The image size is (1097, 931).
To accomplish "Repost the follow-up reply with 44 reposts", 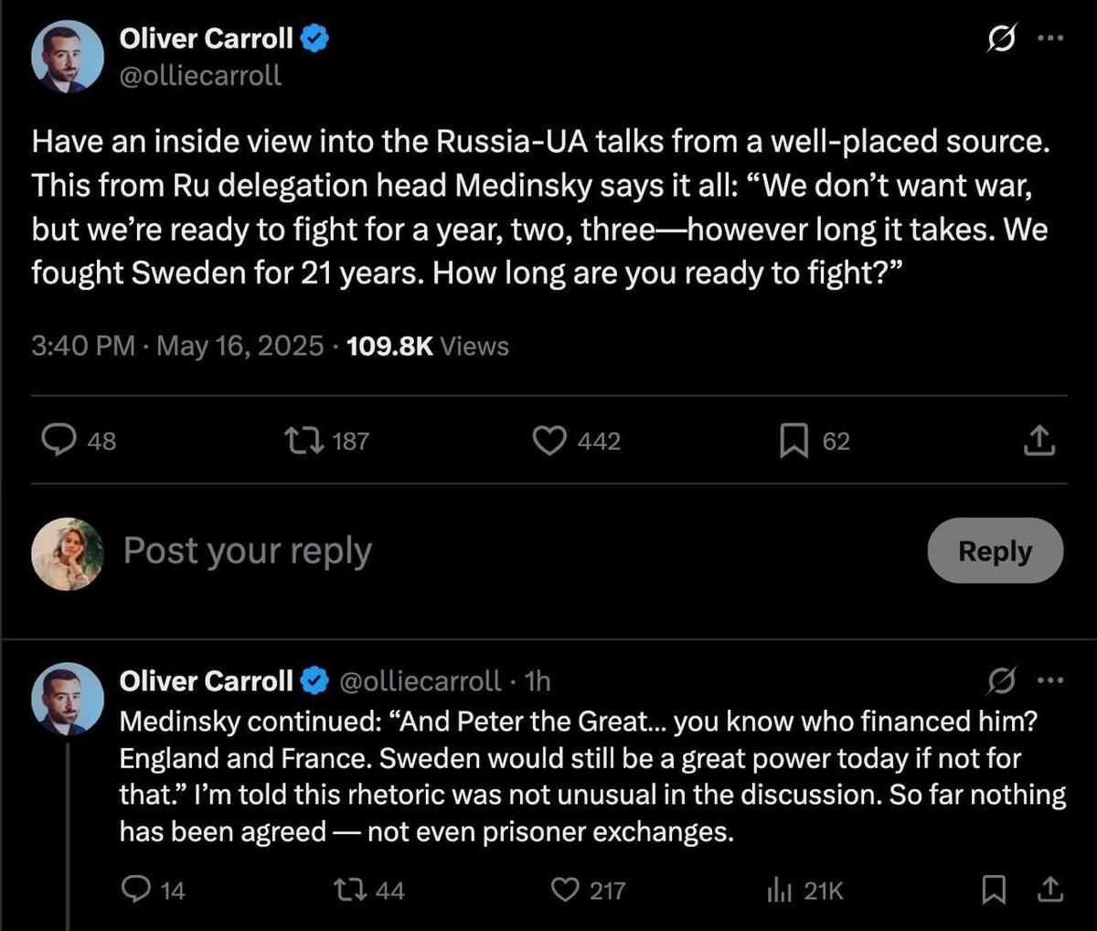I will (x=347, y=890).
